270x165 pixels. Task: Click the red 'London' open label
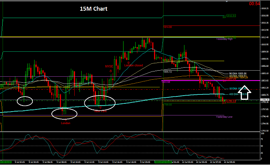[x=66, y=123]
